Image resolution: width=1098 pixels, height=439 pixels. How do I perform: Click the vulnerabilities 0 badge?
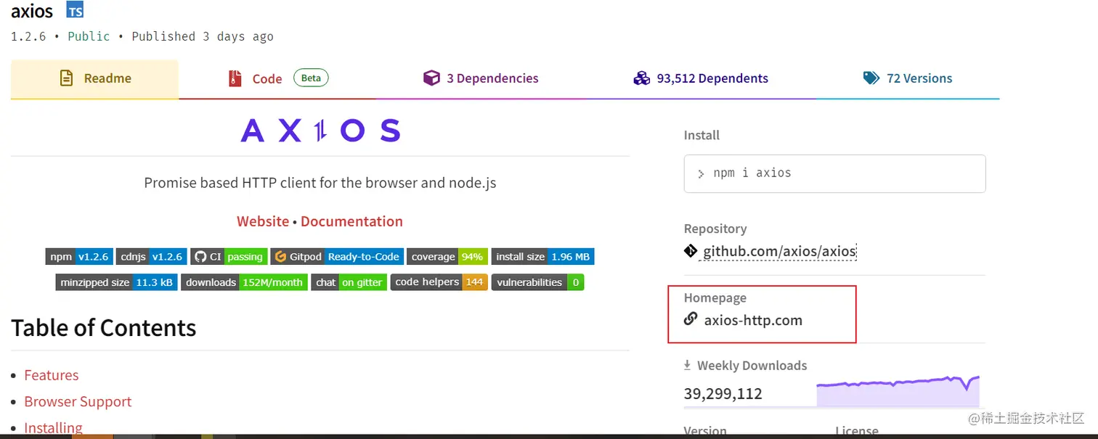click(x=538, y=282)
